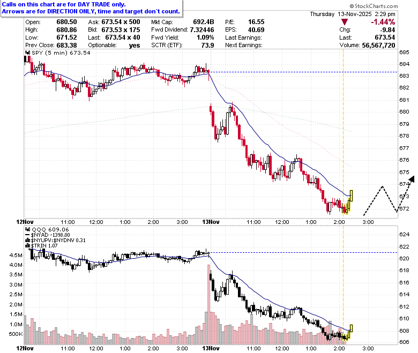Click the black dashed direction arrowhead

(x=412, y=179)
